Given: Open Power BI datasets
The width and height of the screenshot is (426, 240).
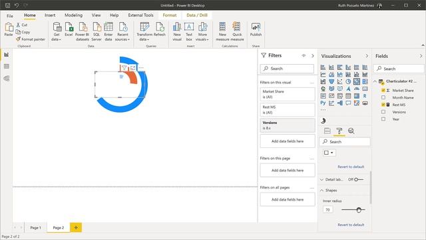Looking at the screenshot, I should (x=82, y=31).
